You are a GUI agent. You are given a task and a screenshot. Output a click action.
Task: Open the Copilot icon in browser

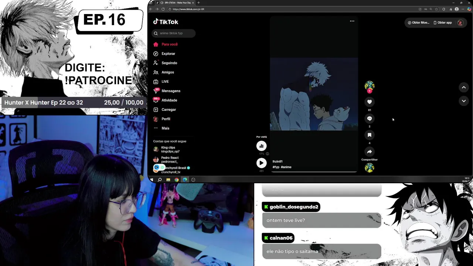(x=469, y=9)
